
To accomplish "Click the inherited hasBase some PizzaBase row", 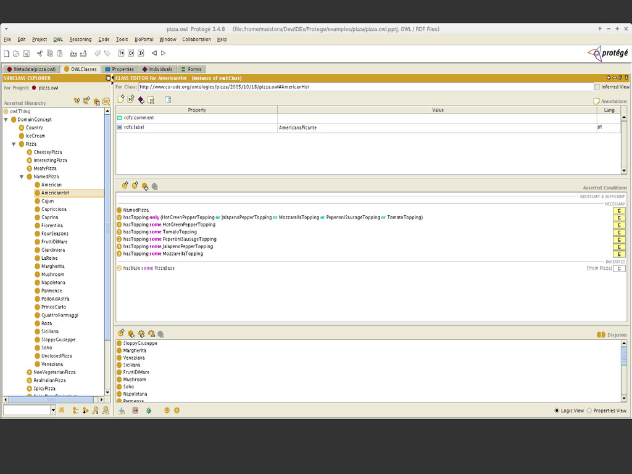I will coord(149,268).
